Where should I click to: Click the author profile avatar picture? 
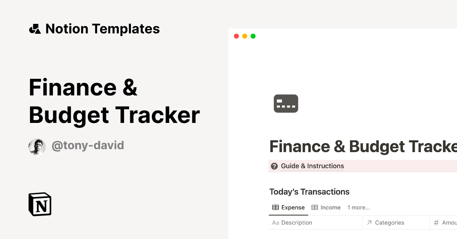click(x=37, y=146)
